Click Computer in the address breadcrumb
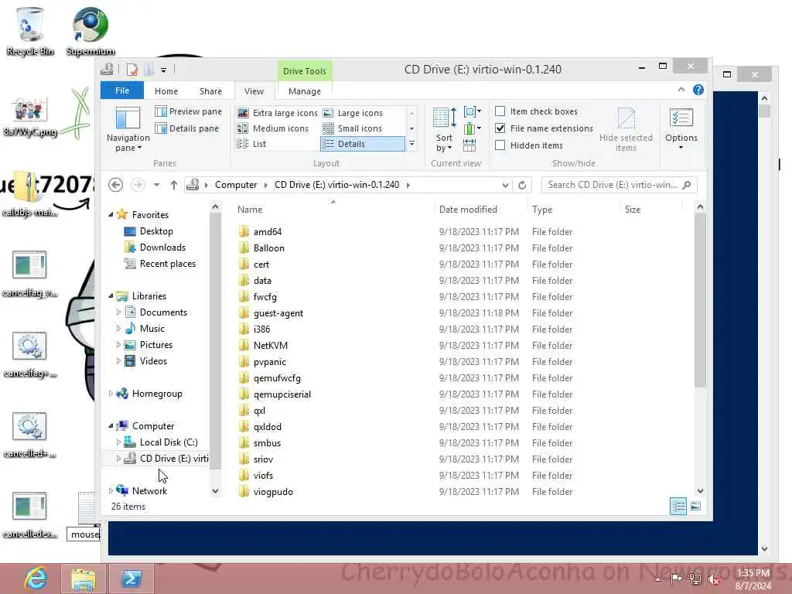792x594 pixels. tap(236, 185)
